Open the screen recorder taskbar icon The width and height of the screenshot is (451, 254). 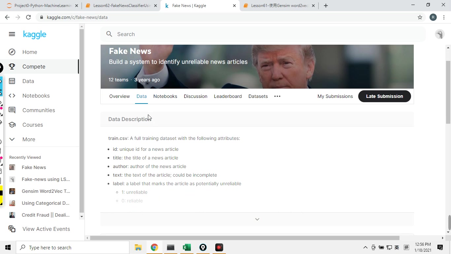219,247
